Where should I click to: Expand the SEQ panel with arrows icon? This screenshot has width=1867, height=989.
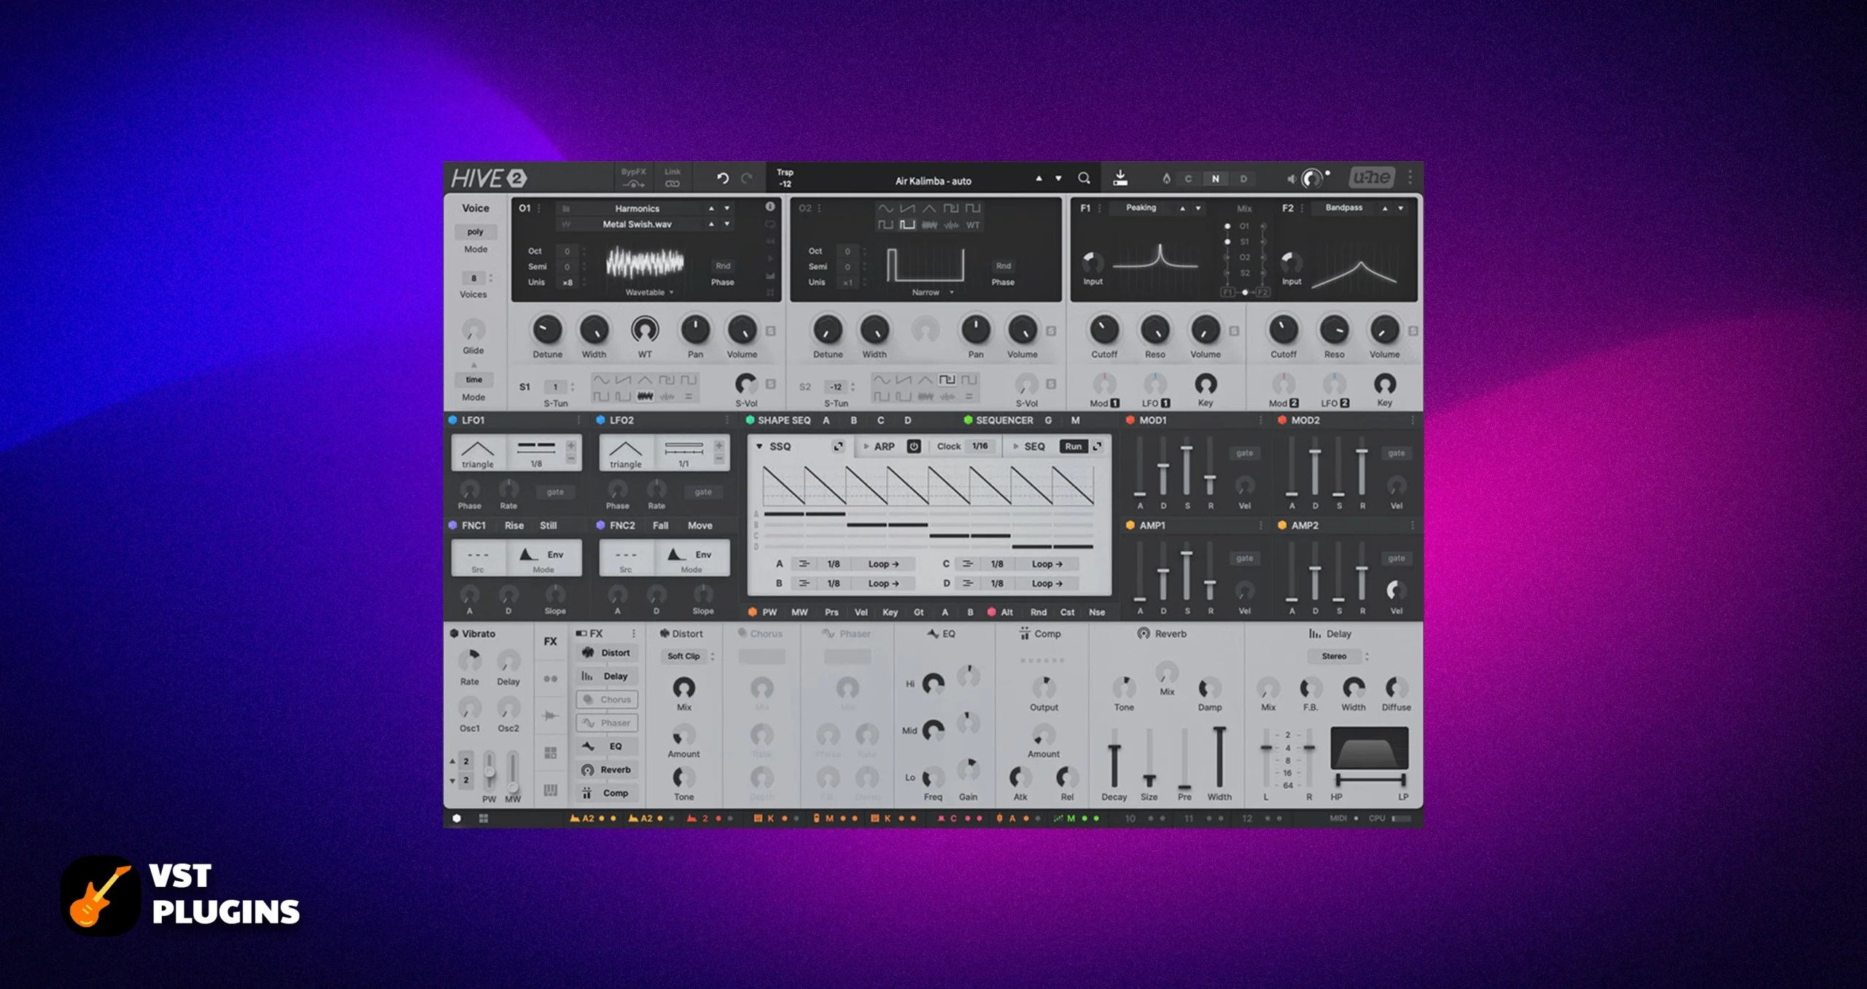[x=1097, y=446]
